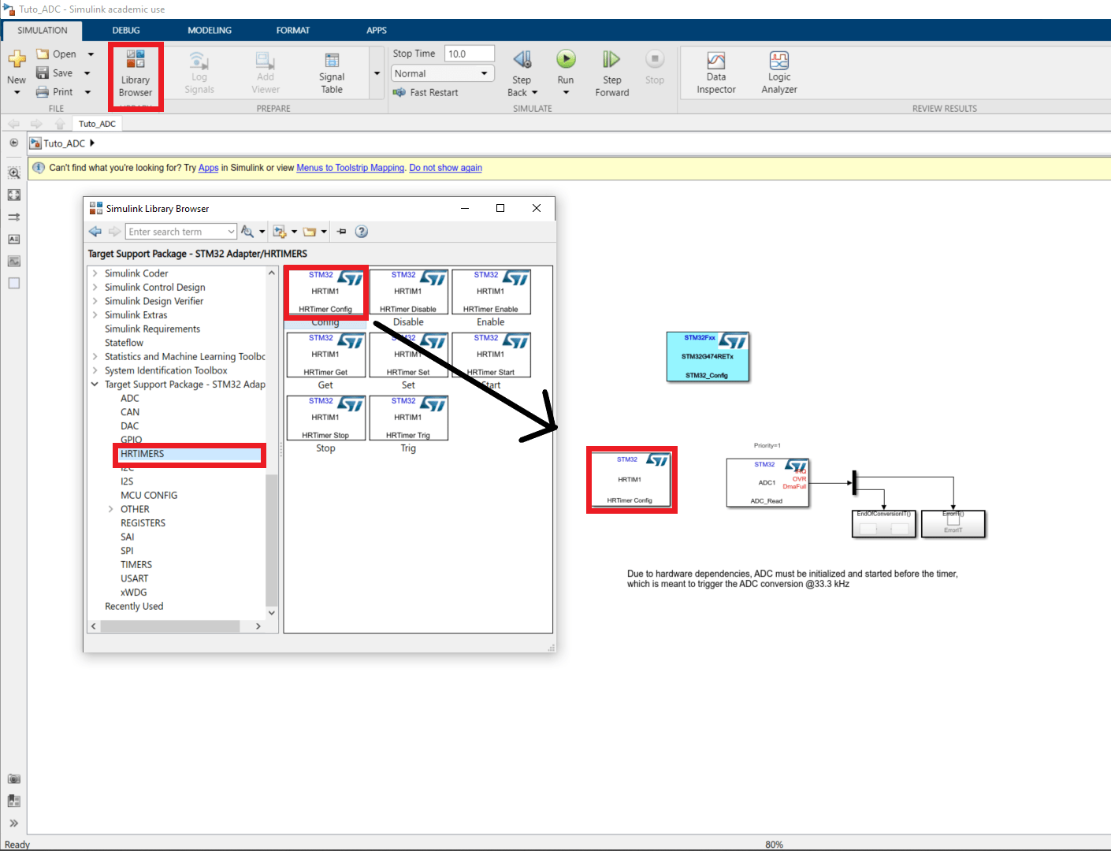Screen dimensions: 1111x851
Task: Click the pin icon in Library Browser
Action: pyautogui.click(x=341, y=231)
